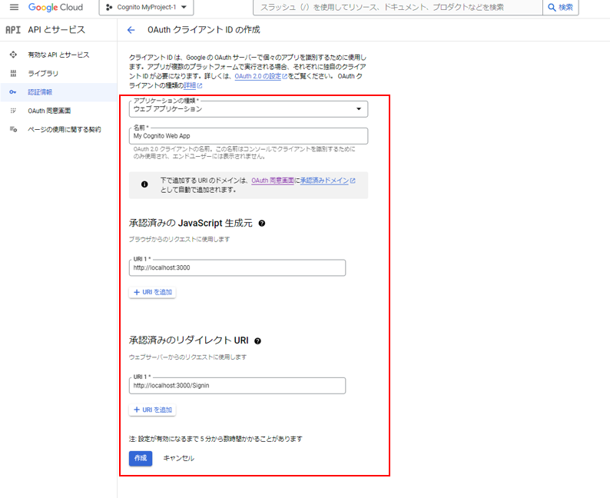
Task: Click the API とサービス header
Action: pos(56,30)
